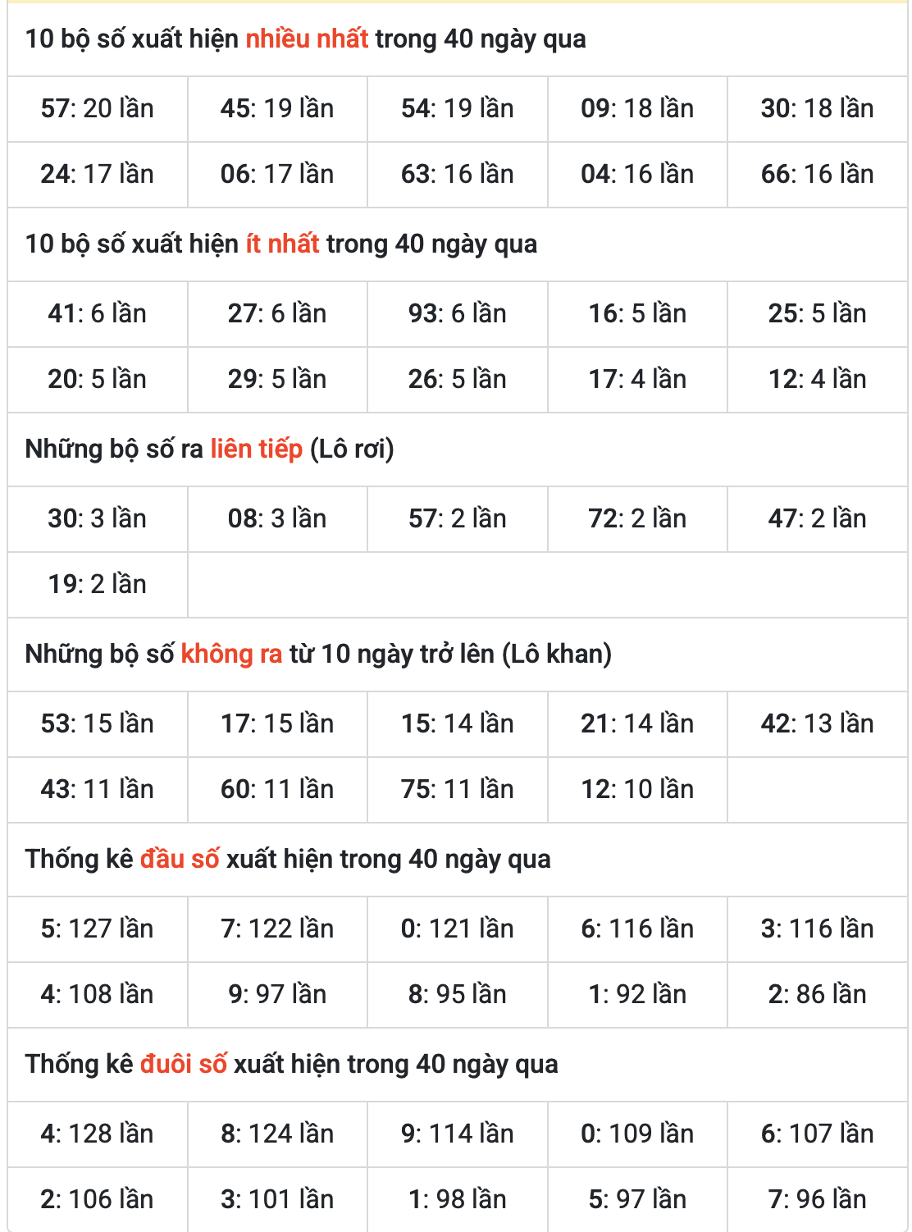The width and height of the screenshot is (912, 1232).
Task: Click the 'liên tiếp' highlighted heading text
Action: coord(256,449)
